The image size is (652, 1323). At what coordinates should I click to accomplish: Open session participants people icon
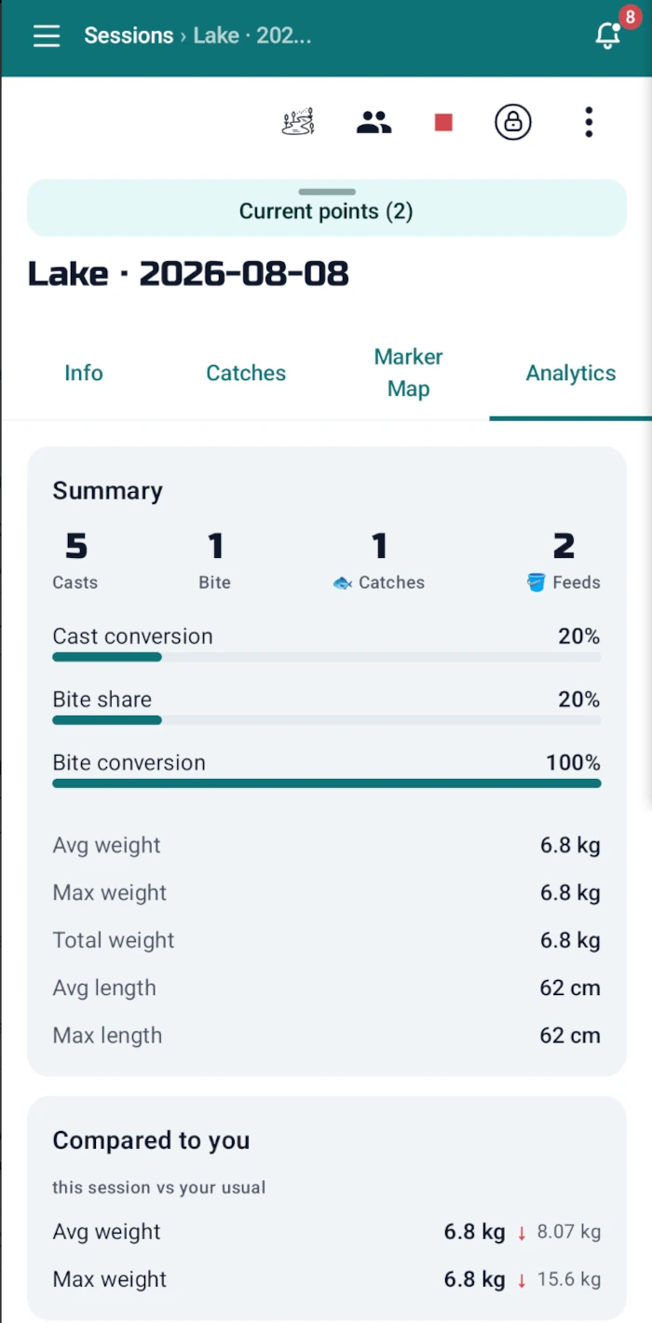(x=374, y=122)
